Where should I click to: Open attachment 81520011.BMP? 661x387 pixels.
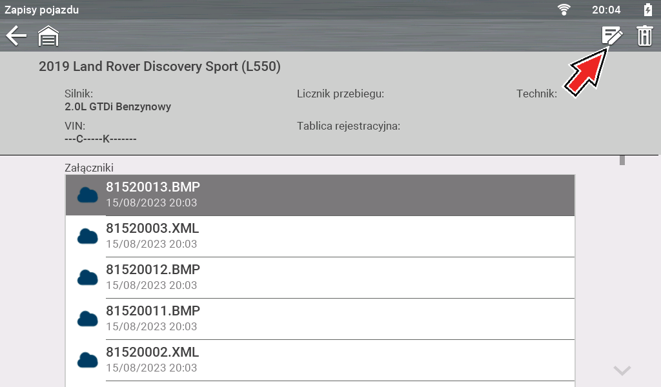tap(320, 319)
